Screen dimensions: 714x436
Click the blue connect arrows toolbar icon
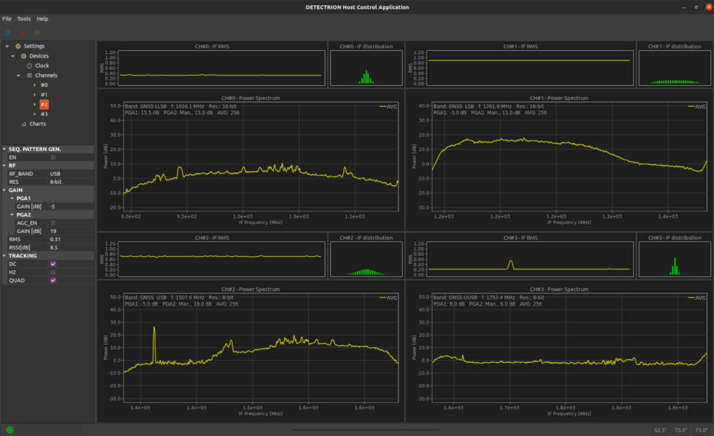pyautogui.click(x=8, y=32)
